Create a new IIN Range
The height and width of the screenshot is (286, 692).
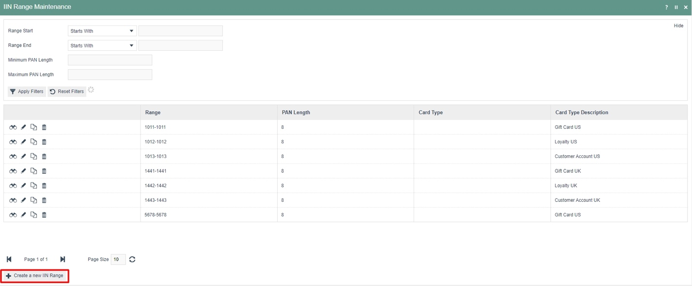pos(34,275)
